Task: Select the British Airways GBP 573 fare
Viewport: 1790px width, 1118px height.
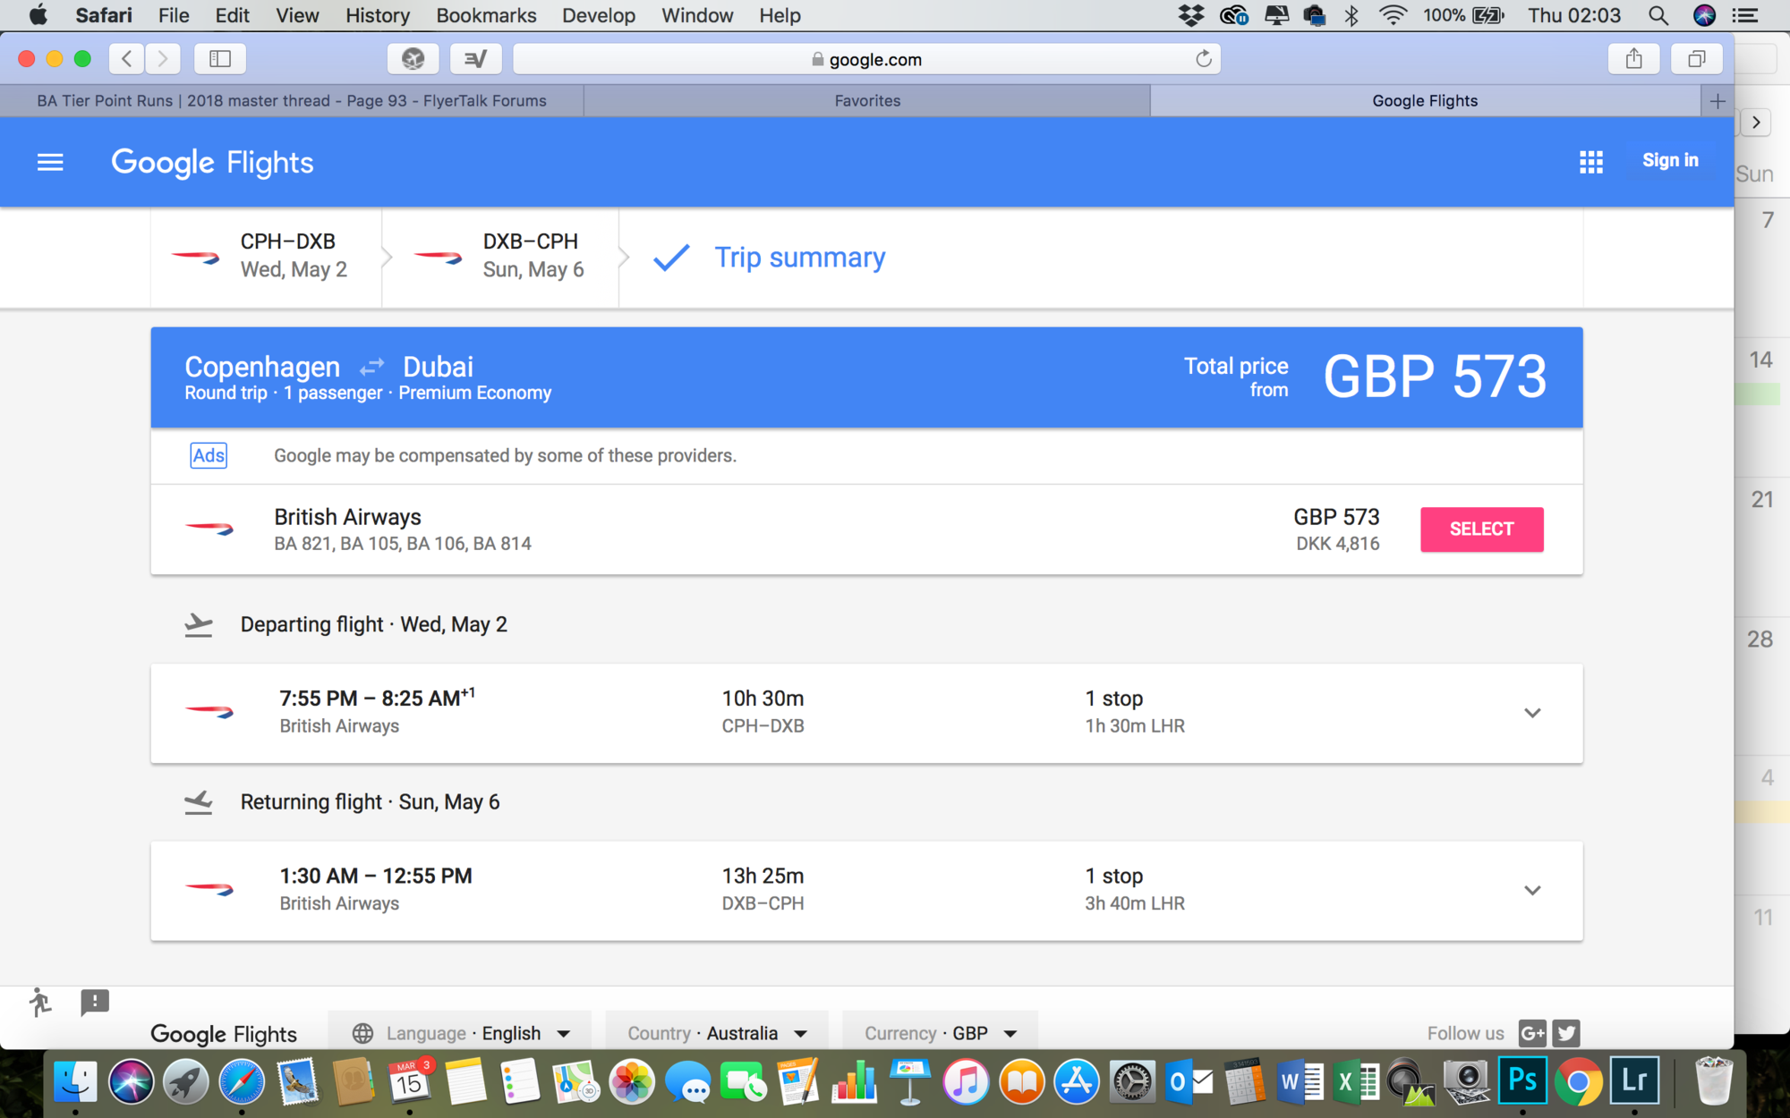Action: point(1481,529)
